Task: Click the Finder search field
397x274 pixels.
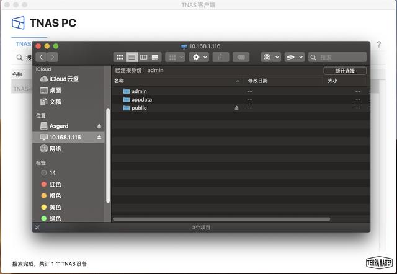Action: click(341, 57)
